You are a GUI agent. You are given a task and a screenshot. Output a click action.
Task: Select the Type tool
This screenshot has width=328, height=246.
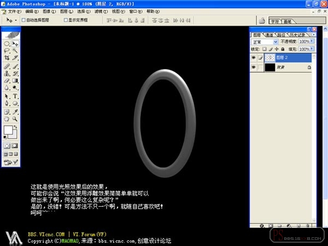pyautogui.click(x=15, y=96)
